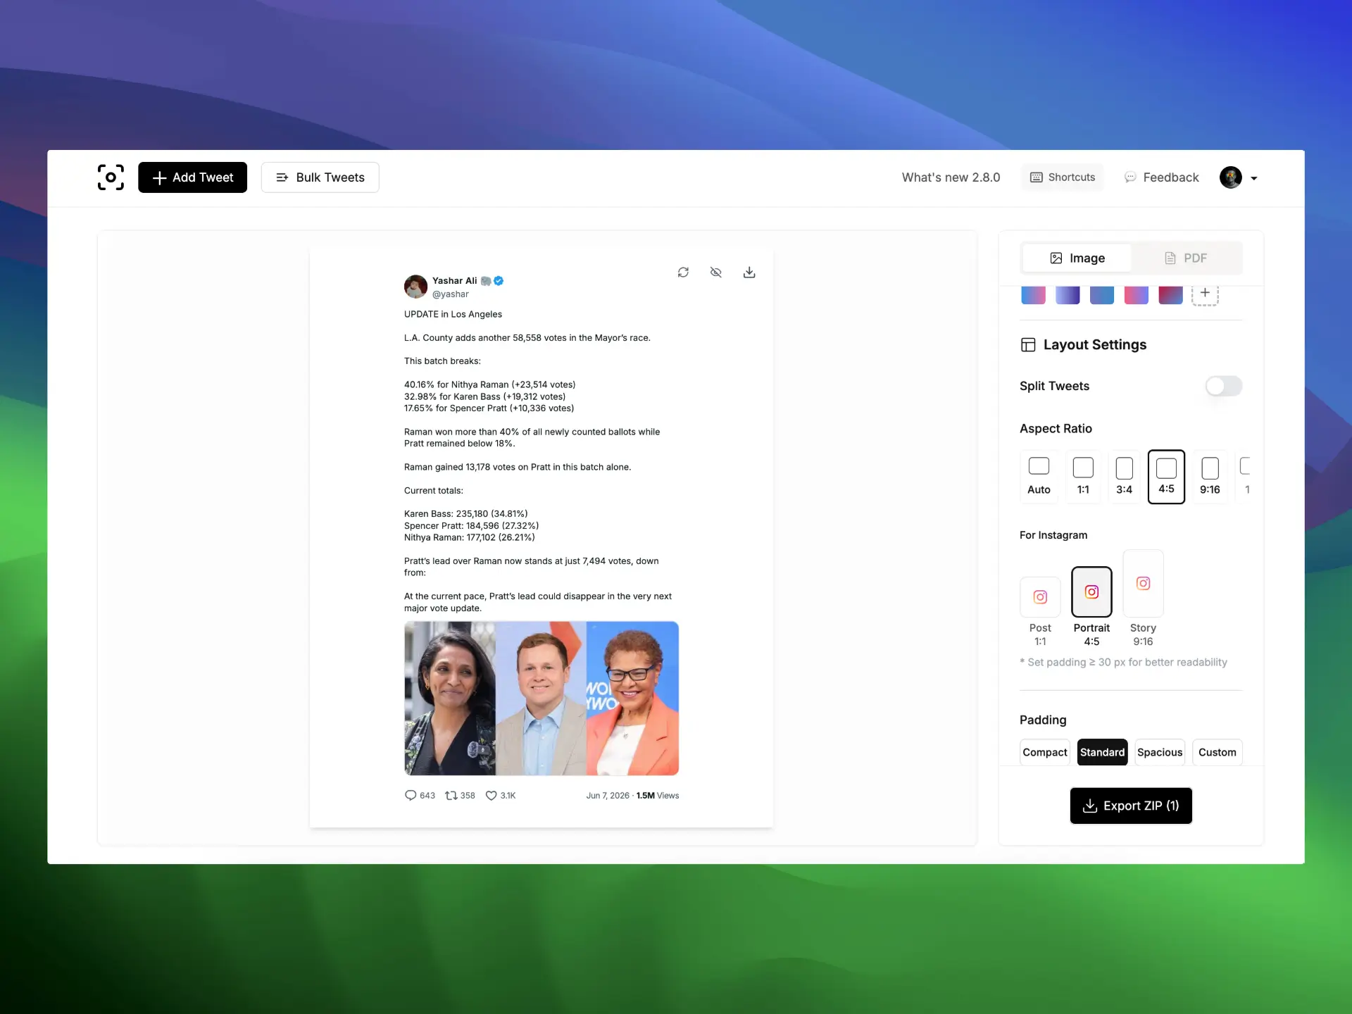
Task: Add a custom background with the plus tile
Action: [1205, 294]
